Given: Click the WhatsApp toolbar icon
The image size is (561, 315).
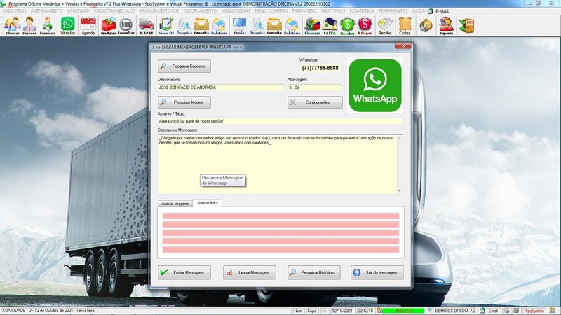Looking at the screenshot, I should tap(67, 26).
